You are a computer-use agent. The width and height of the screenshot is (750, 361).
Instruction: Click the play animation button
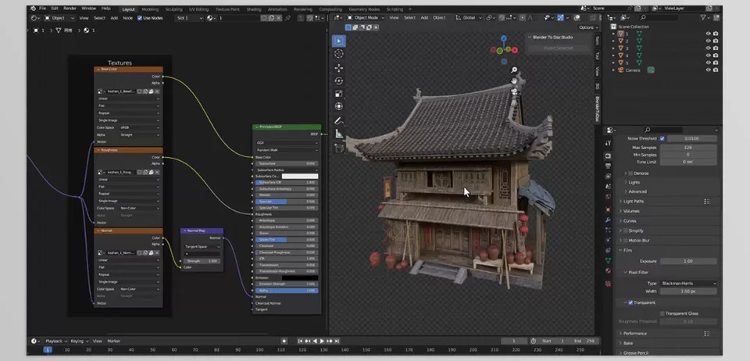pos(322,341)
